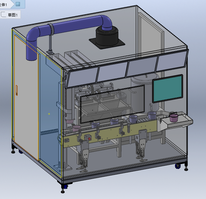This screenshot has height=199, width=206.
Task: Select the blue caster wheel at the front corner
Action: 65,186
